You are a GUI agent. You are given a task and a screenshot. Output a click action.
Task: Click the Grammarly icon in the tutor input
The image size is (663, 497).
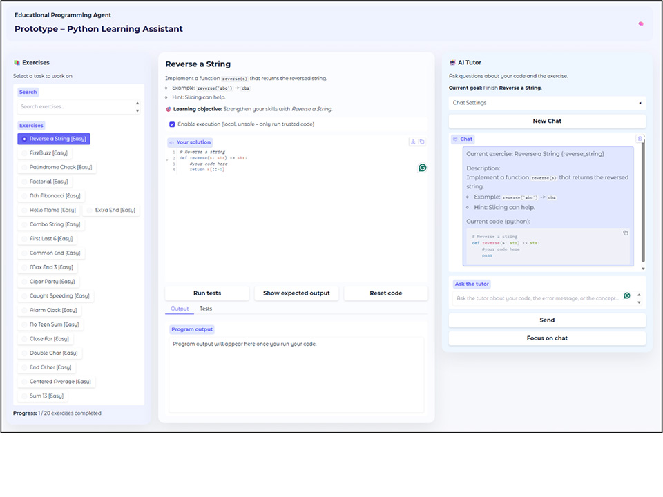[627, 296]
